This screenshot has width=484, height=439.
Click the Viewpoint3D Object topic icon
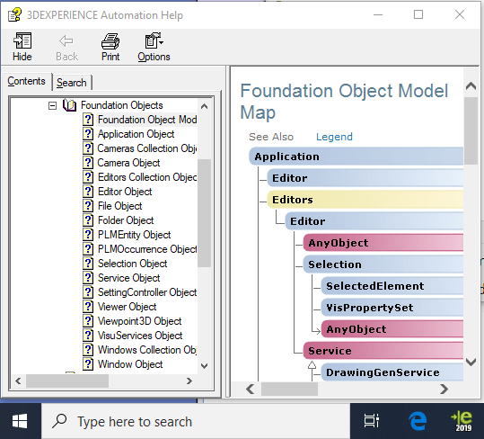[x=88, y=320]
